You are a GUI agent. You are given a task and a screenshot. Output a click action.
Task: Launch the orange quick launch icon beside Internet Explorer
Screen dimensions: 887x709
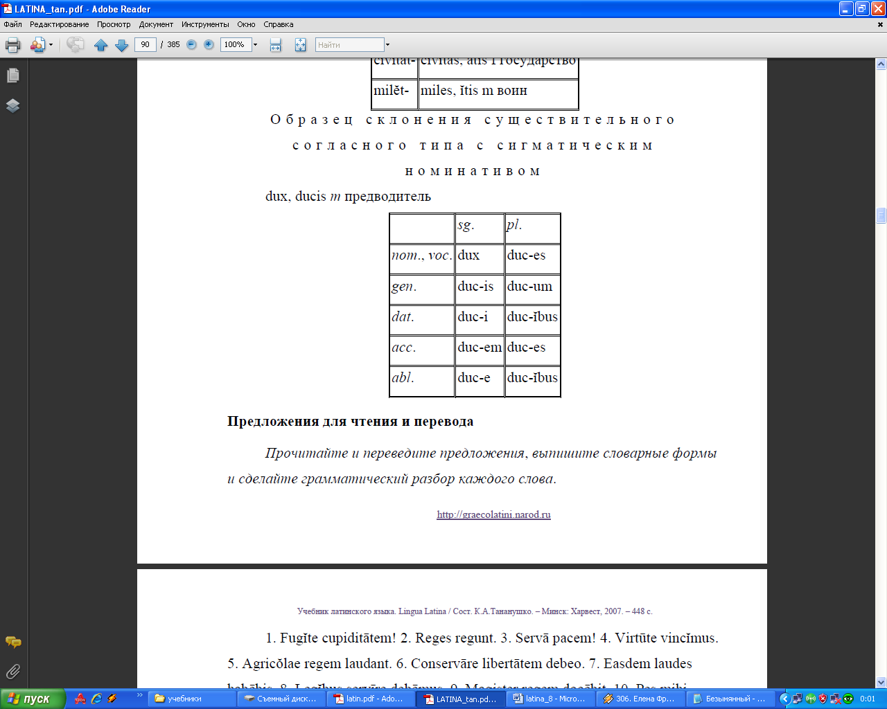pyautogui.click(x=112, y=699)
